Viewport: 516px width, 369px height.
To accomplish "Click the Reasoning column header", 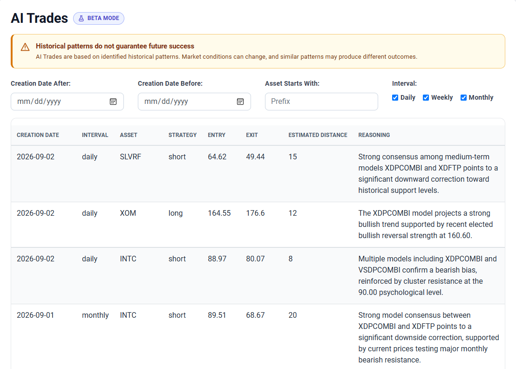I will pos(374,135).
